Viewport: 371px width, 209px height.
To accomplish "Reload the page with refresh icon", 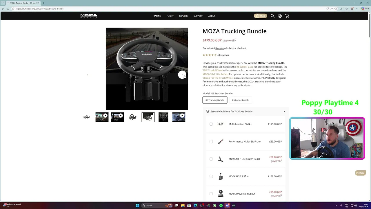I will (8, 9).
